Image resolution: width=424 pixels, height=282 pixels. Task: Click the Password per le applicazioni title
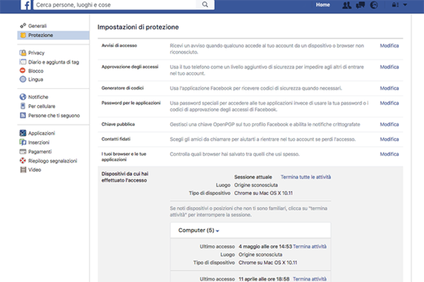pyautogui.click(x=131, y=103)
